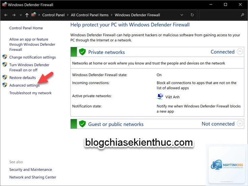Expand chevron after Control Panel breadcrumb
The width and height of the screenshot is (248, 186).
coord(68,15)
